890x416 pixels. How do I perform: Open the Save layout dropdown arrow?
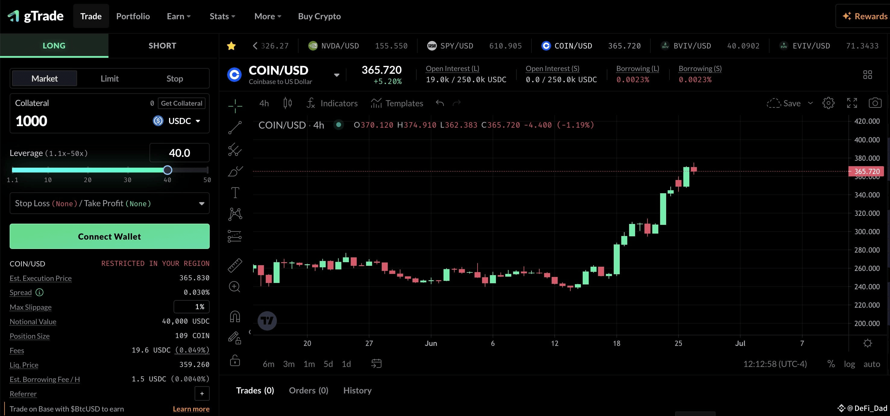pyautogui.click(x=810, y=103)
